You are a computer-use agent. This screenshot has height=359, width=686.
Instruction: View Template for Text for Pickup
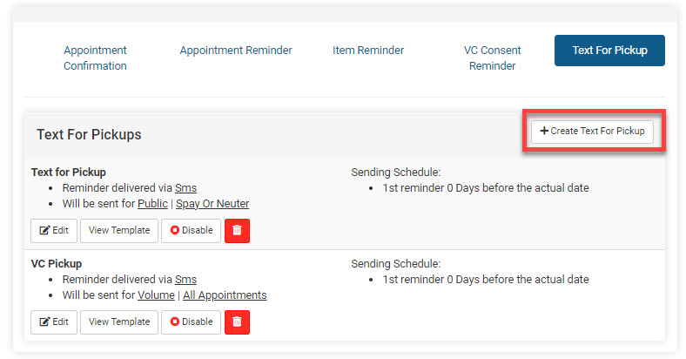click(x=119, y=231)
